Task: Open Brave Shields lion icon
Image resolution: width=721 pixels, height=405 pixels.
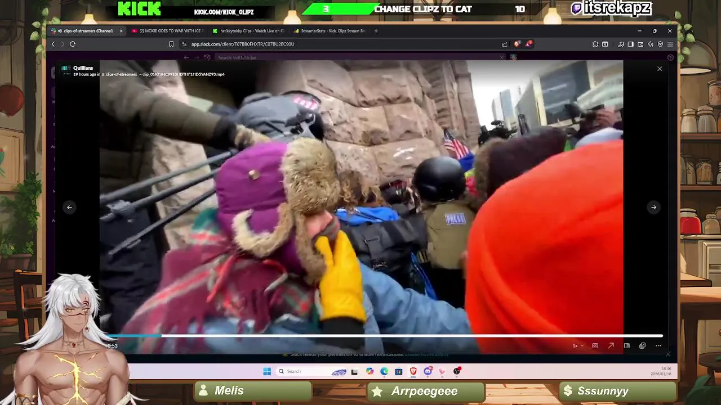Action: [517, 44]
